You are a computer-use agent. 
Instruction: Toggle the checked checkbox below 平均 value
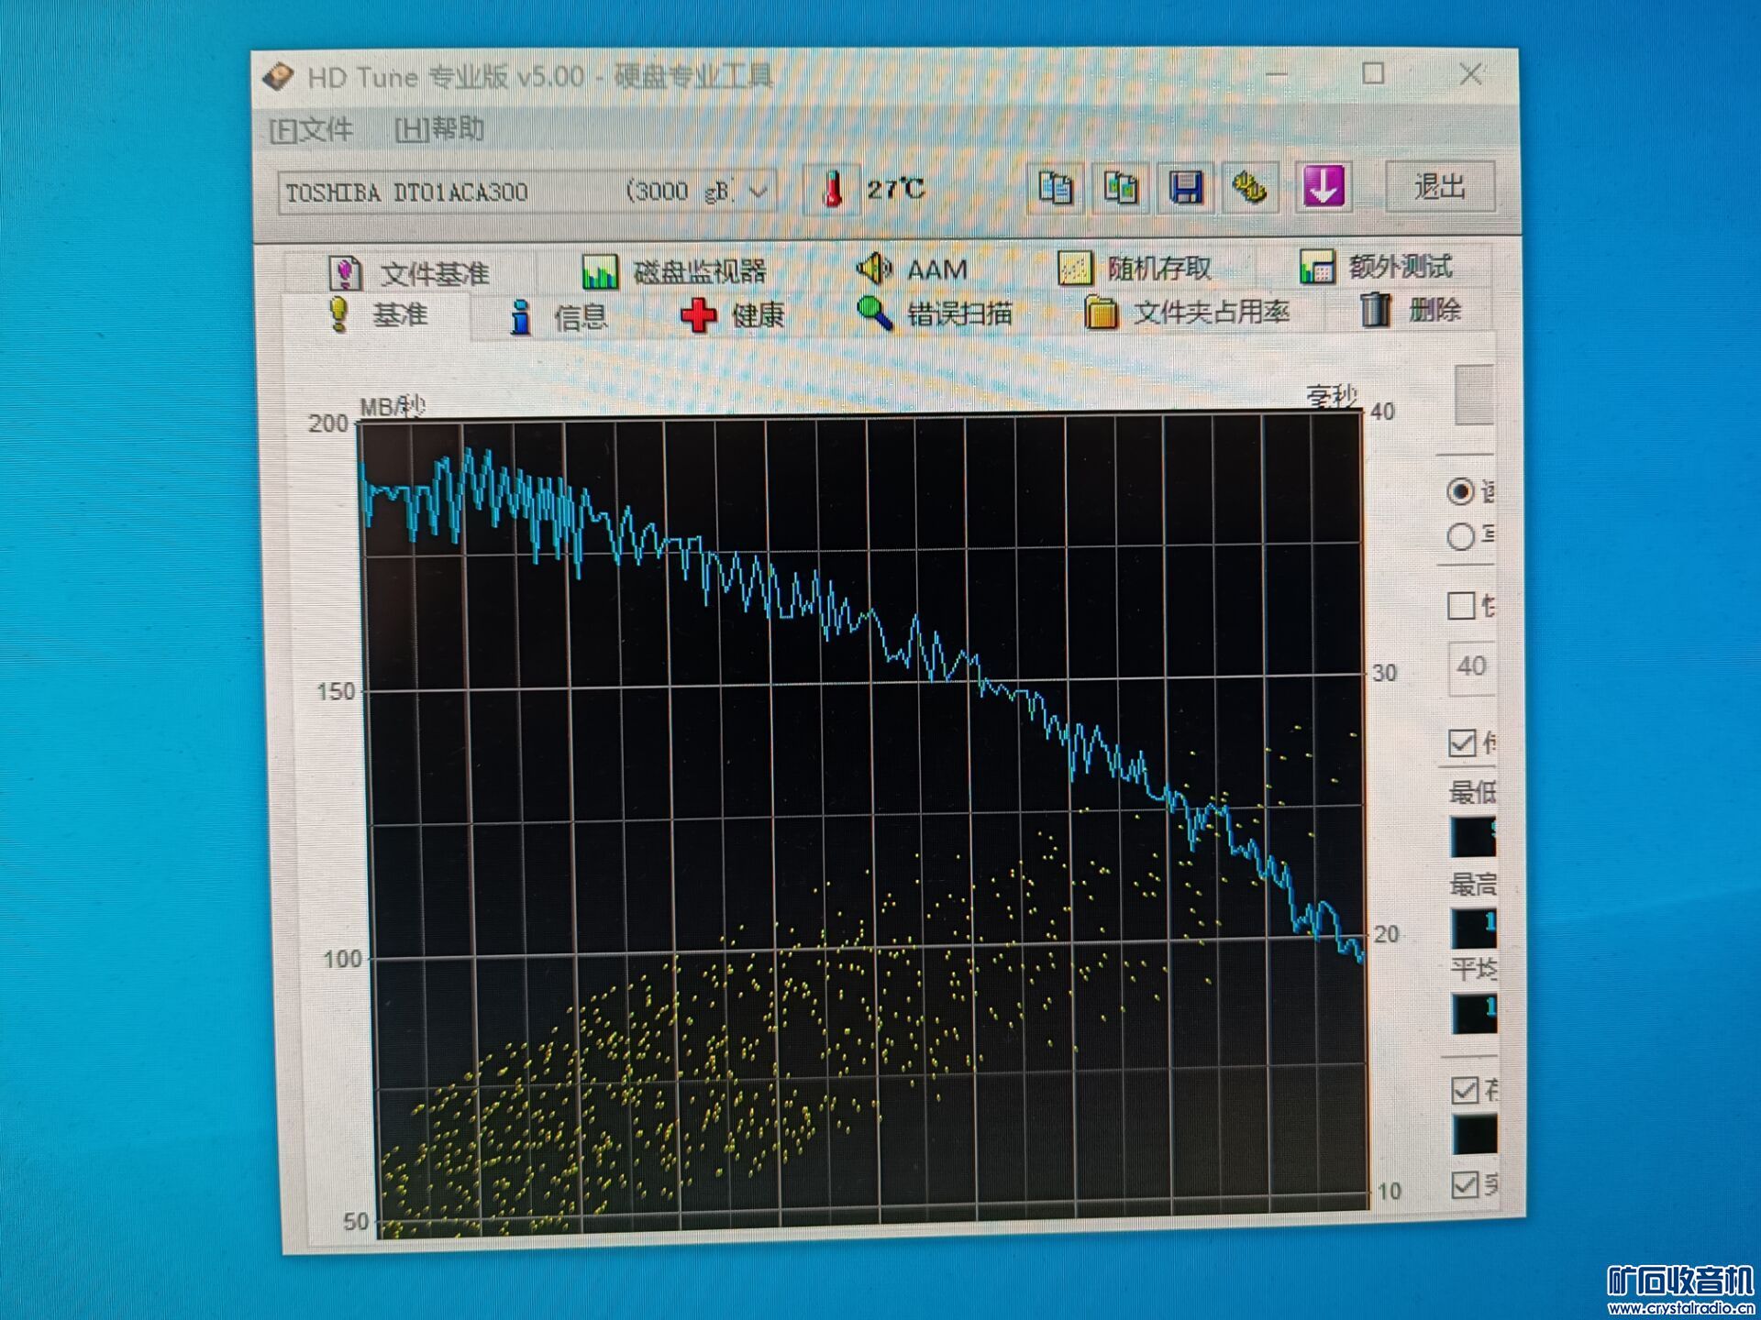[x=1466, y=1090]
